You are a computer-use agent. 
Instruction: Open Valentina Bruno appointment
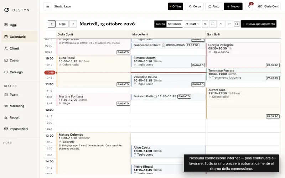point(168,81)
